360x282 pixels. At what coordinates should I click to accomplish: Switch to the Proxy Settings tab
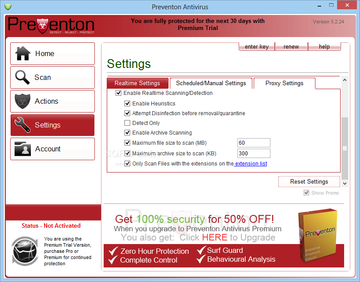[x=284, y=83]
